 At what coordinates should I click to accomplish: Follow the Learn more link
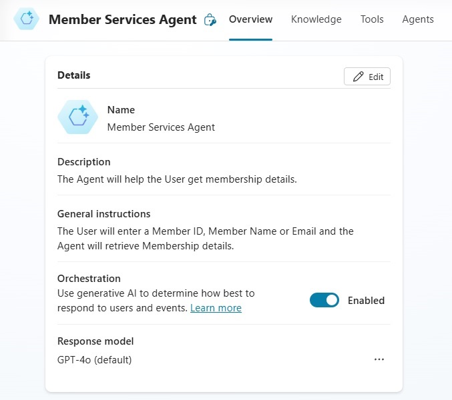pyautogui.click(x=216, y=308)
